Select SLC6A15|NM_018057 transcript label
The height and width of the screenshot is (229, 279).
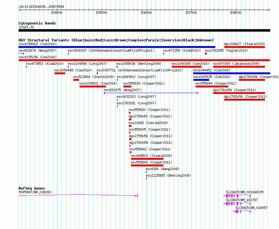pyautogui.click(x=252, y=208)
